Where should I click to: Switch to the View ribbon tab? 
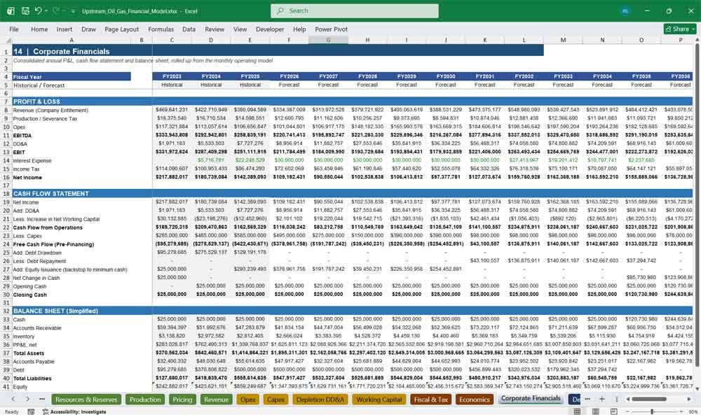click(240, 29)
